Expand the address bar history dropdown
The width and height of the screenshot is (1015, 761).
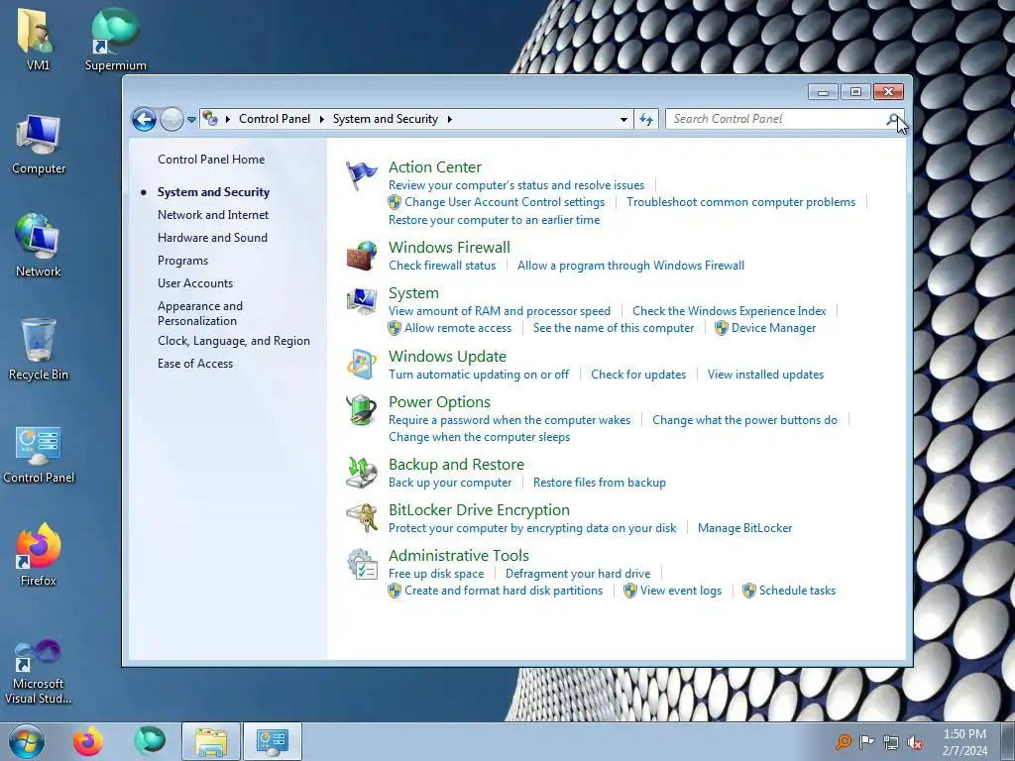[x=623, y=119]
